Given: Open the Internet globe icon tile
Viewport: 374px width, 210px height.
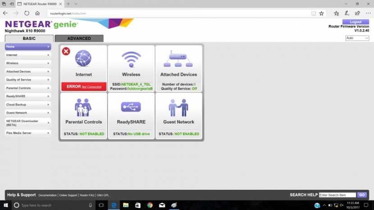Looking at the screenshot, I should tap(83, 58).
